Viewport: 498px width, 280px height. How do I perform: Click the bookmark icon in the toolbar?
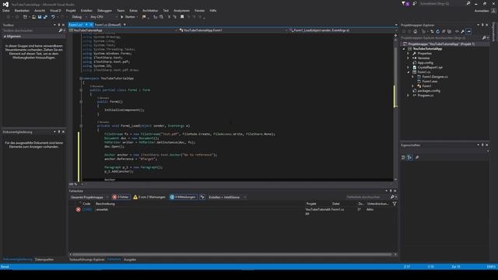tap(182, 17)
